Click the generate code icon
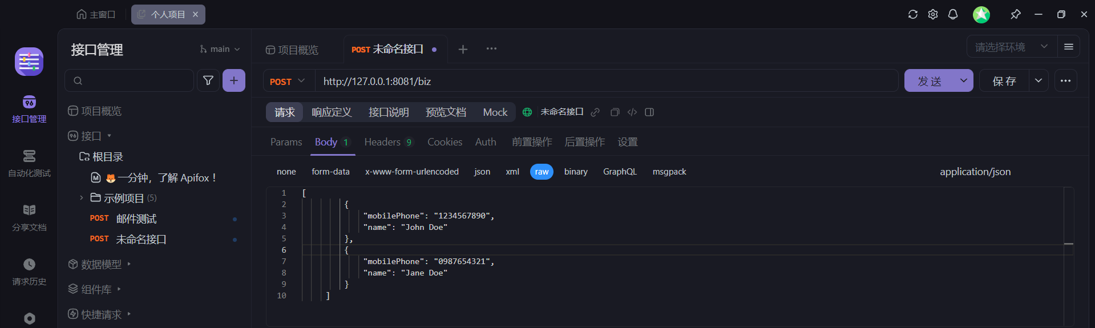This screenshot has height=328, width=1095. coord(632,112)
